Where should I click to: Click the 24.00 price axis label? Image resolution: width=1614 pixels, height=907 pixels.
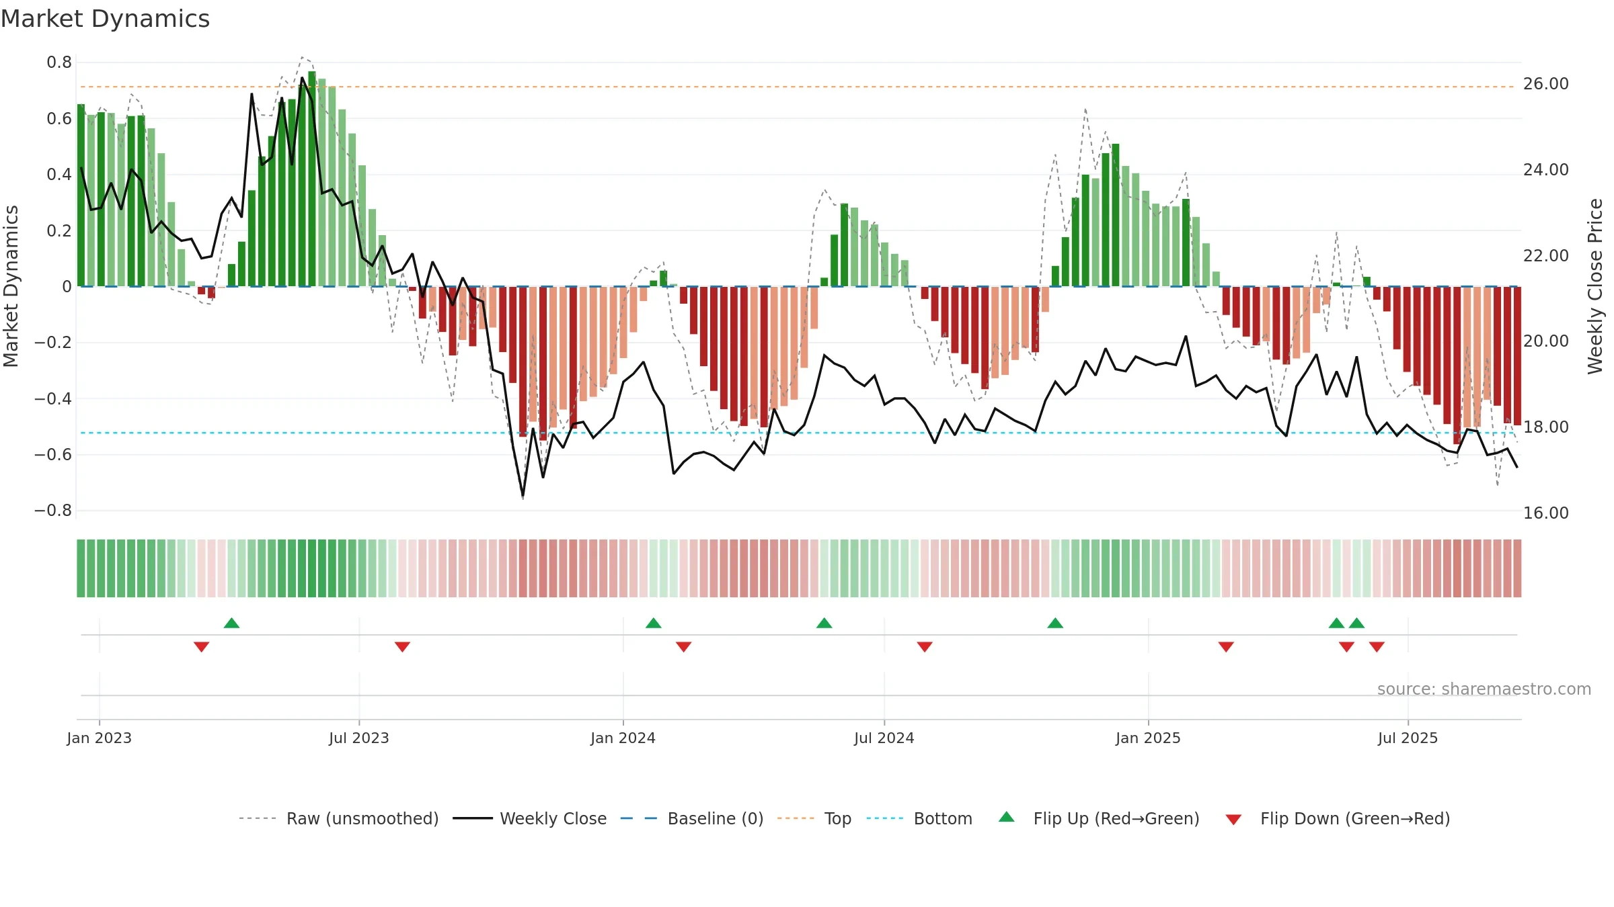tap(1546, 170)
